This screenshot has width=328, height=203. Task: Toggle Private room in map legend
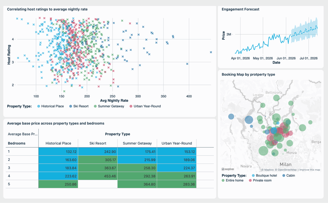point(260,180)
